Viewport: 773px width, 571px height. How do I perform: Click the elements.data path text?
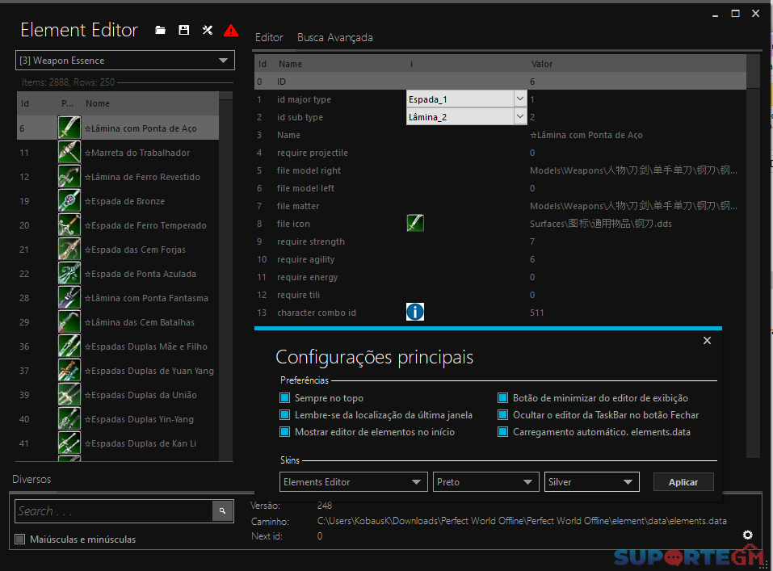(522, 521)
